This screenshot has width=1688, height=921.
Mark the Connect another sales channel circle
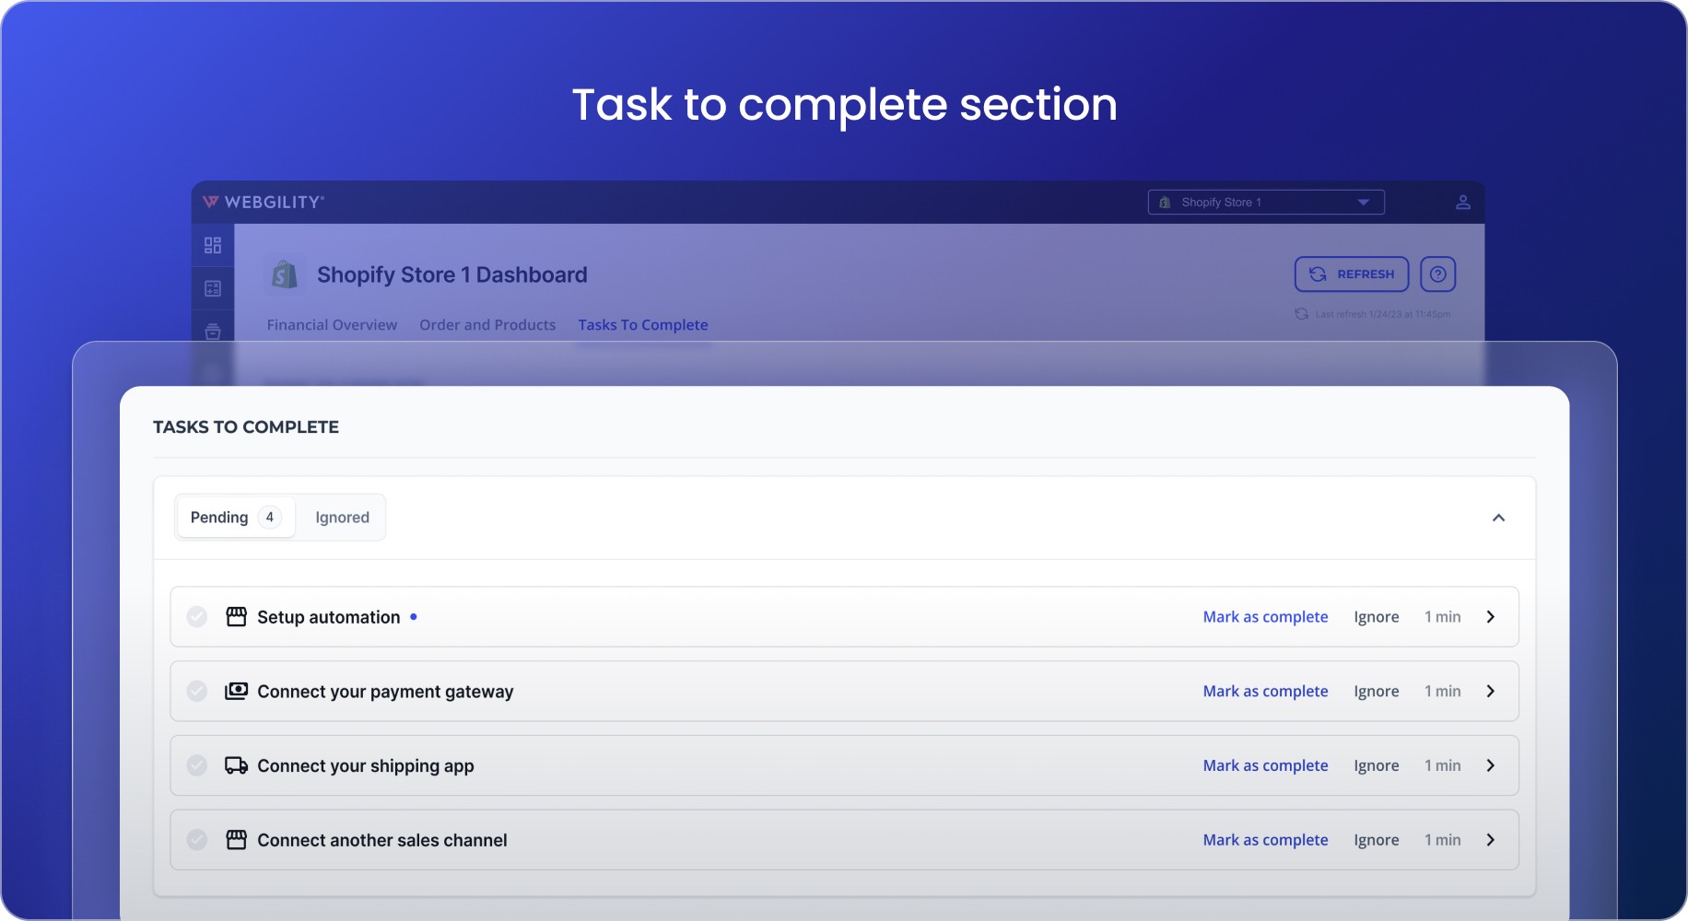196,839
